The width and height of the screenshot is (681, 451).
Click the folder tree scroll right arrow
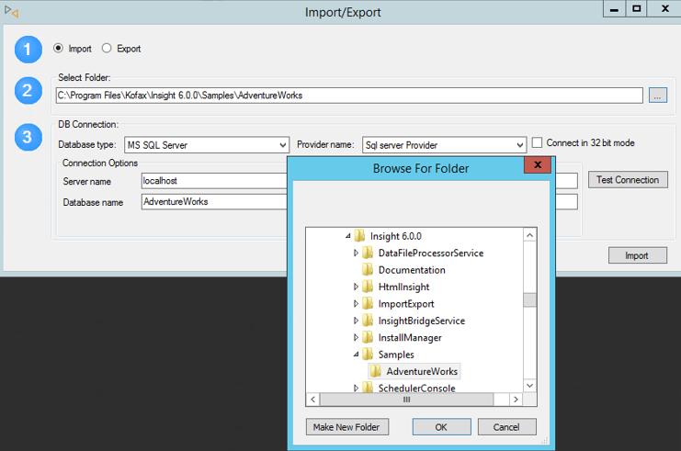coord(516,400)
